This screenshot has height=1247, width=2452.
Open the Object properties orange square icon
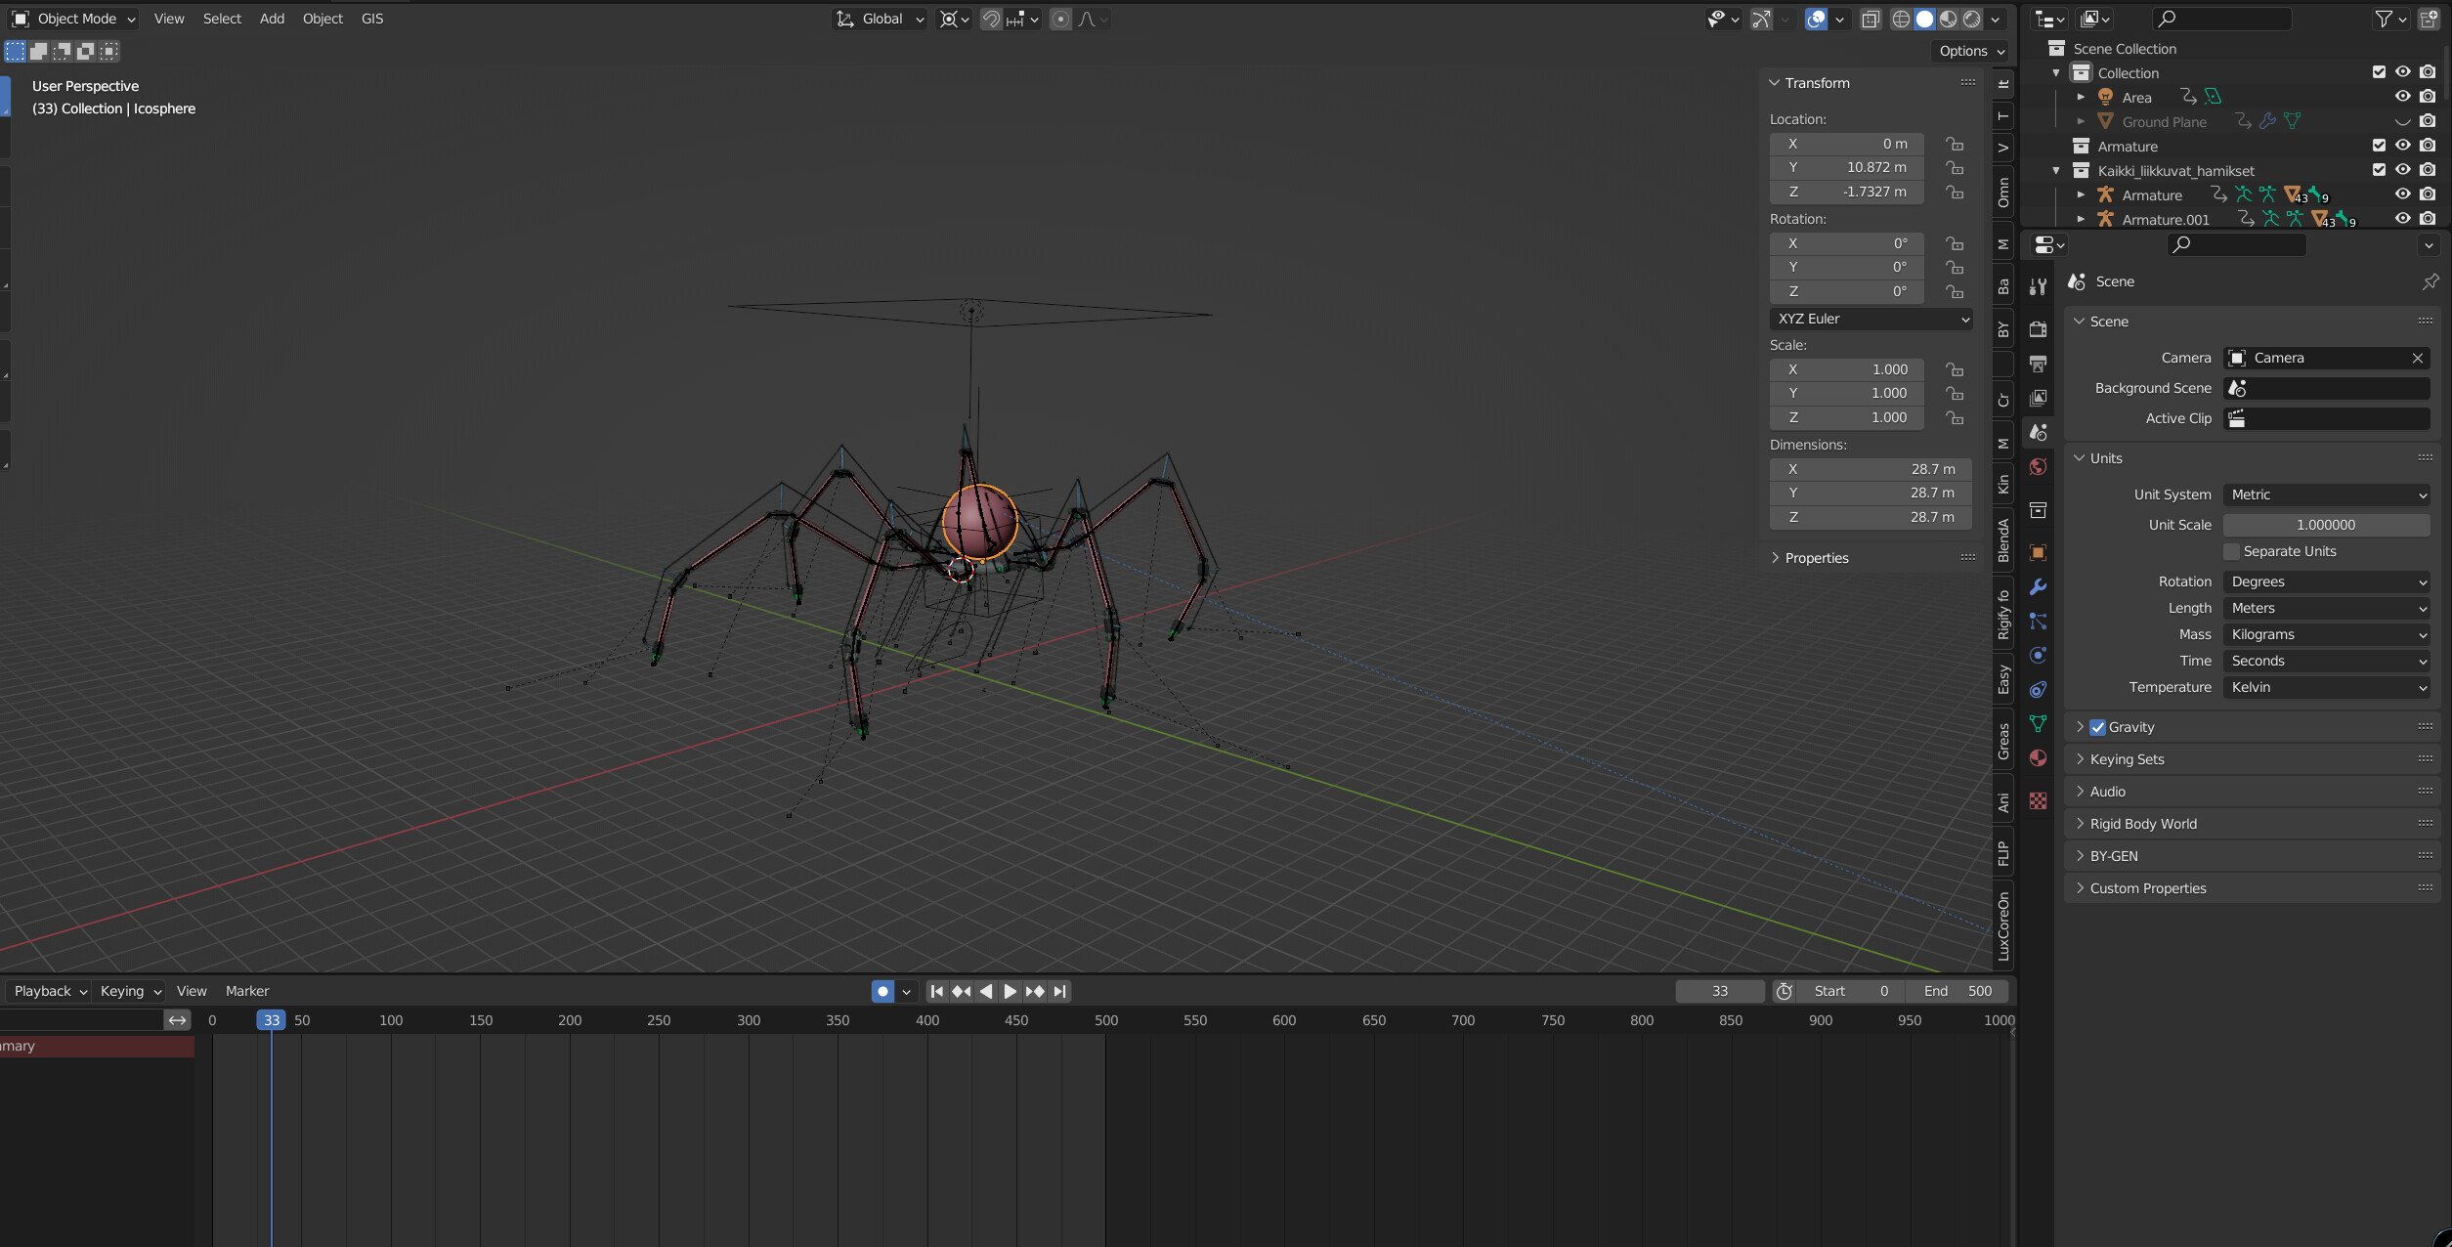[x=2038, y=552]
